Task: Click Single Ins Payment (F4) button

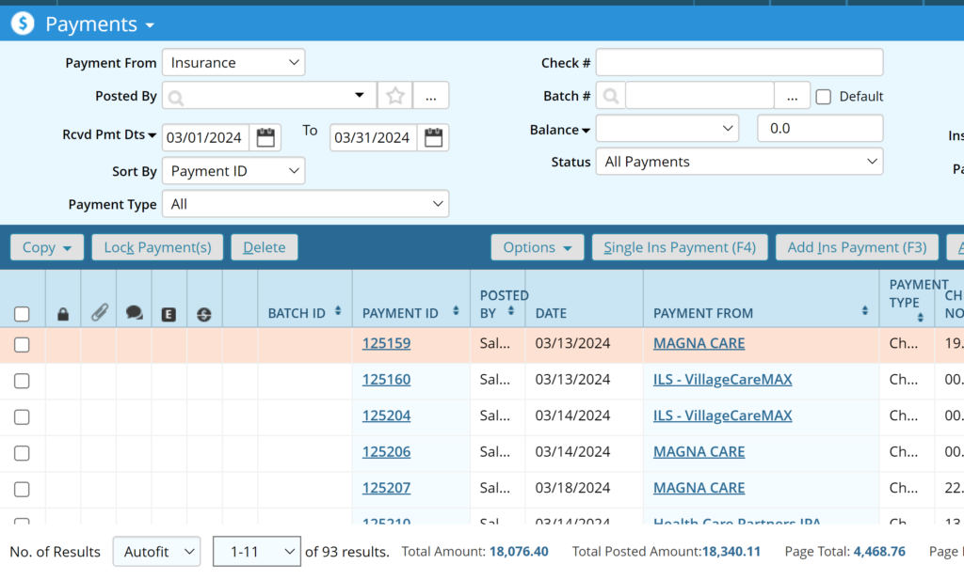Action: 679,247
